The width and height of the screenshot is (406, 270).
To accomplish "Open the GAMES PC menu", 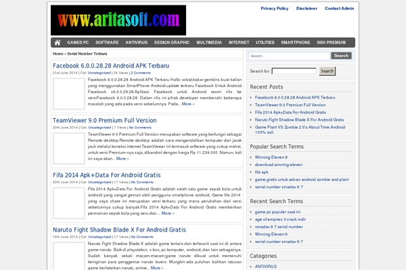I will (78, 43).
